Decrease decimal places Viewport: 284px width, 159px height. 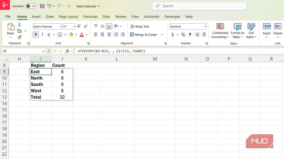tap(203, 34)
